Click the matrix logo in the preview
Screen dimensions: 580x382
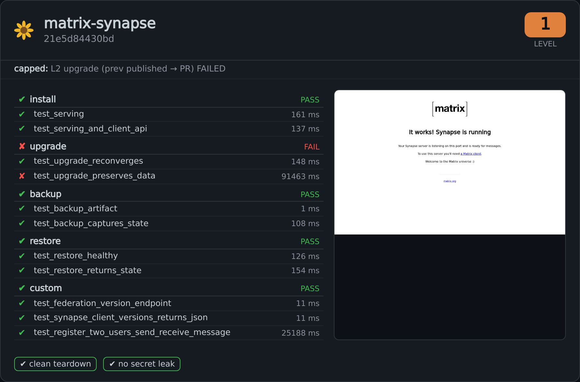pos(450,109)
